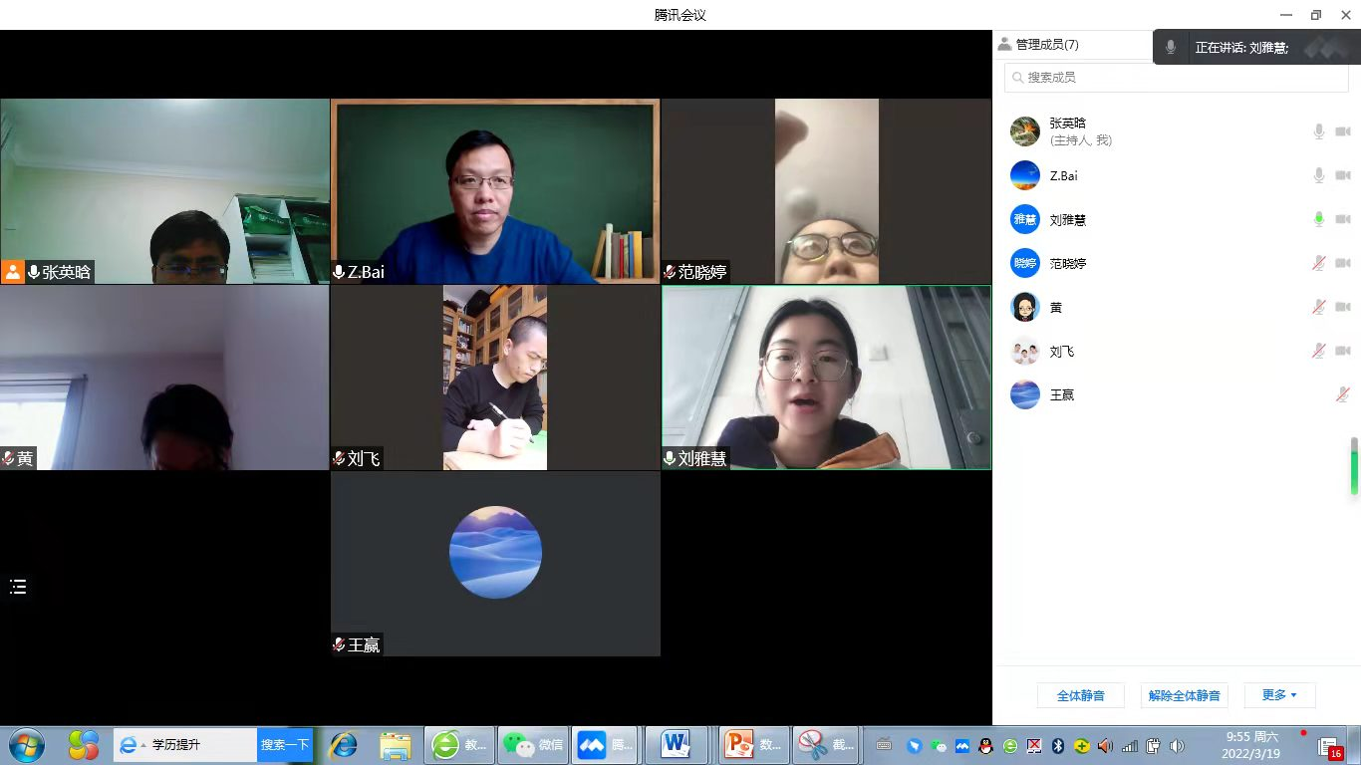Select 刘雅慧 in the member list

[1068, 219]
